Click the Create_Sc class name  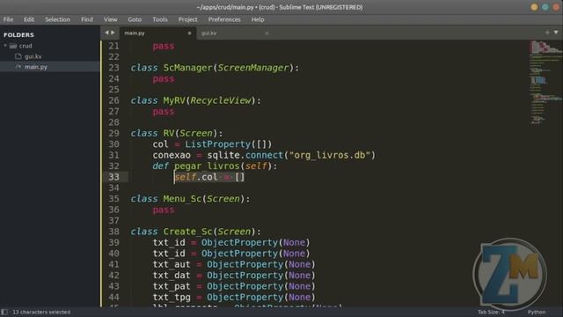pos(187,232)
